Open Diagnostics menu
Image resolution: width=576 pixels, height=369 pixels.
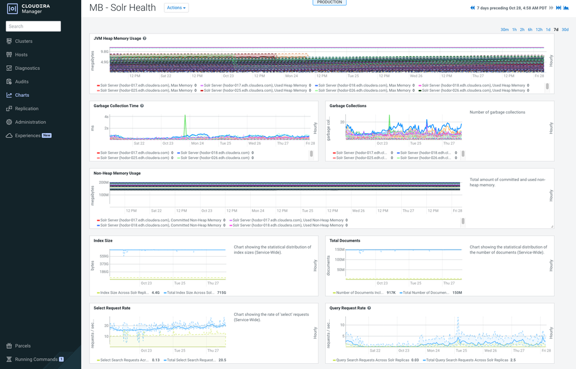point(27,68)
